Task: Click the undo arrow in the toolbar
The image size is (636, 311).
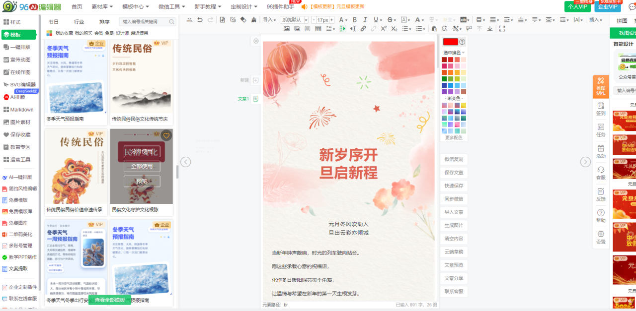Action: (200, 20)
